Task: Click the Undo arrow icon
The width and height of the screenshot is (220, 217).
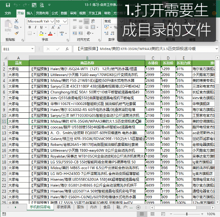Action: click(15, 5)
